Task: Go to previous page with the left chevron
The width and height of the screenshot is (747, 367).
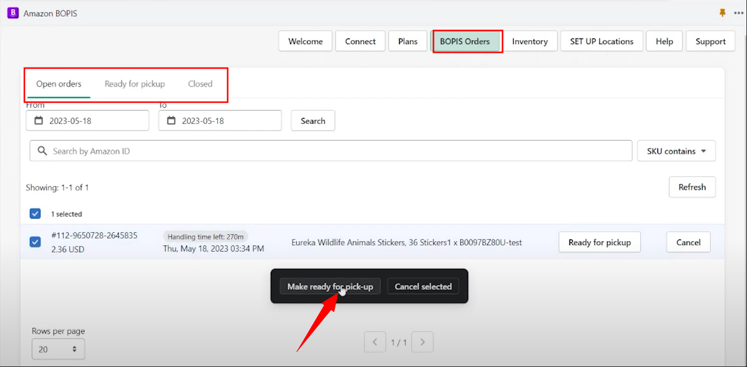Action: coord(375,342)
